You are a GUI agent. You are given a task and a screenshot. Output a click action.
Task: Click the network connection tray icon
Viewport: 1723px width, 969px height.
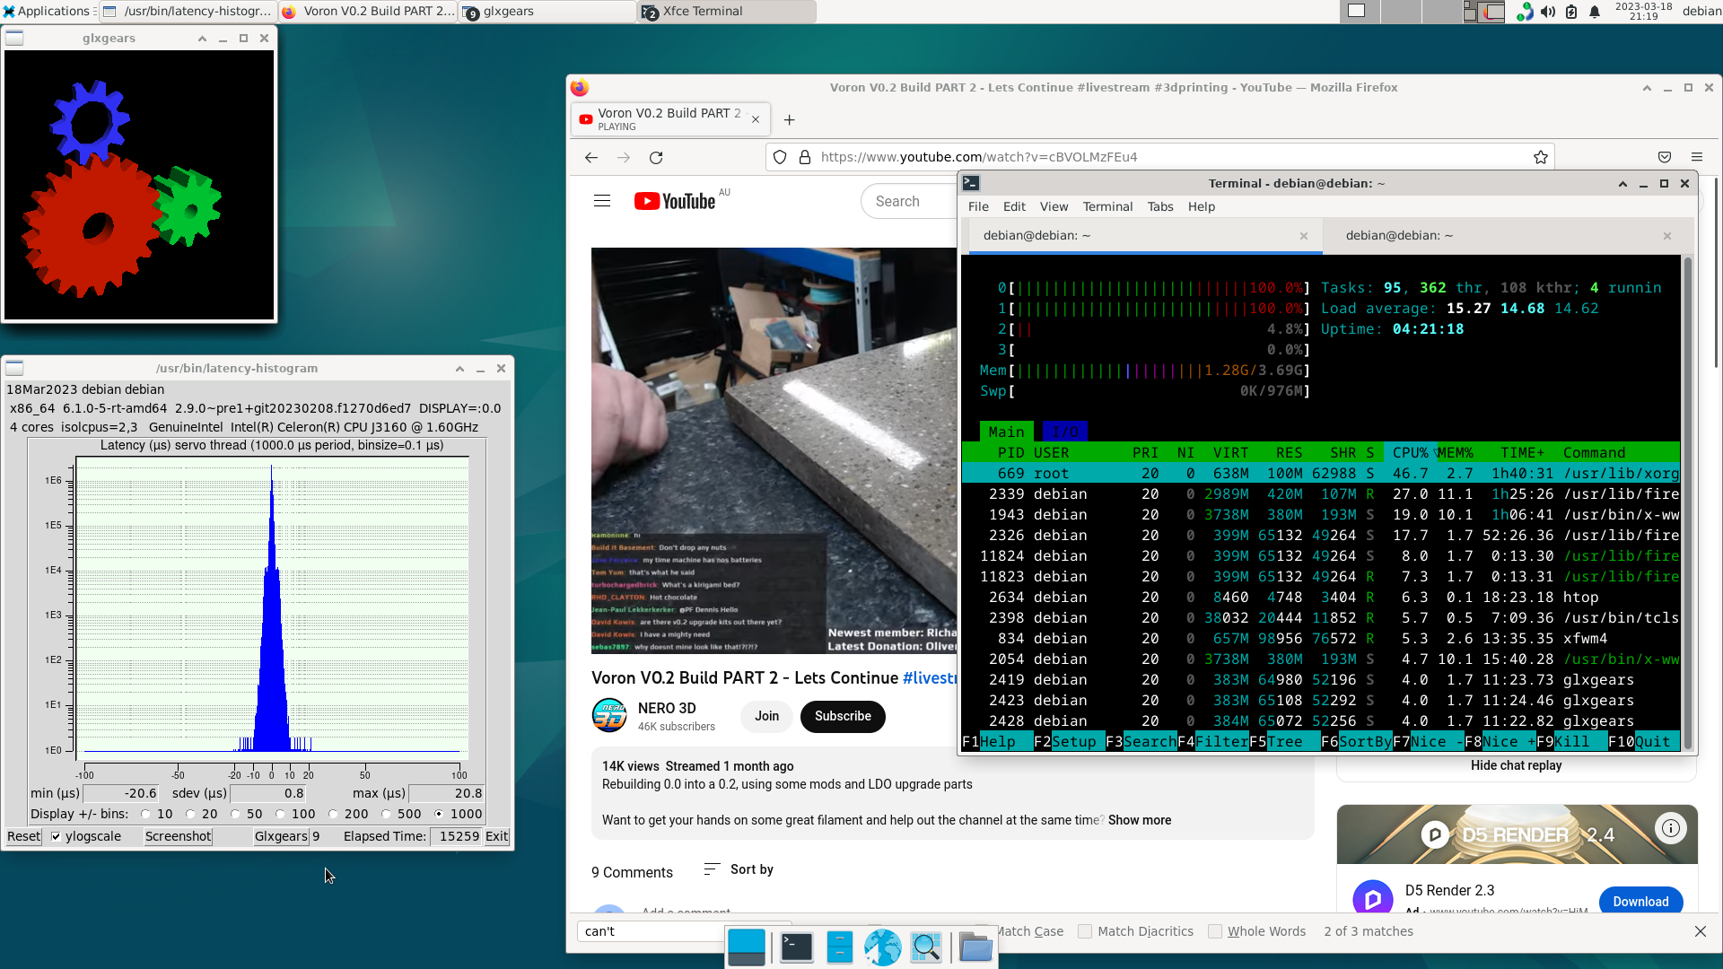coord(1525,11)
